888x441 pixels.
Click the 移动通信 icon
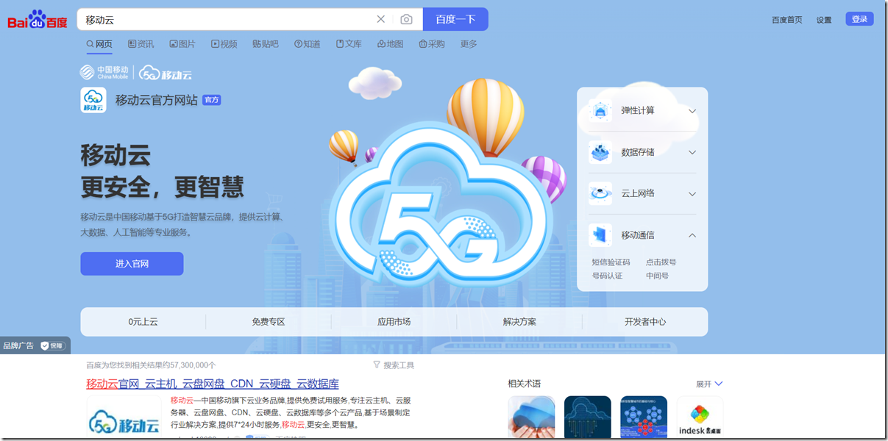(600, 235)
